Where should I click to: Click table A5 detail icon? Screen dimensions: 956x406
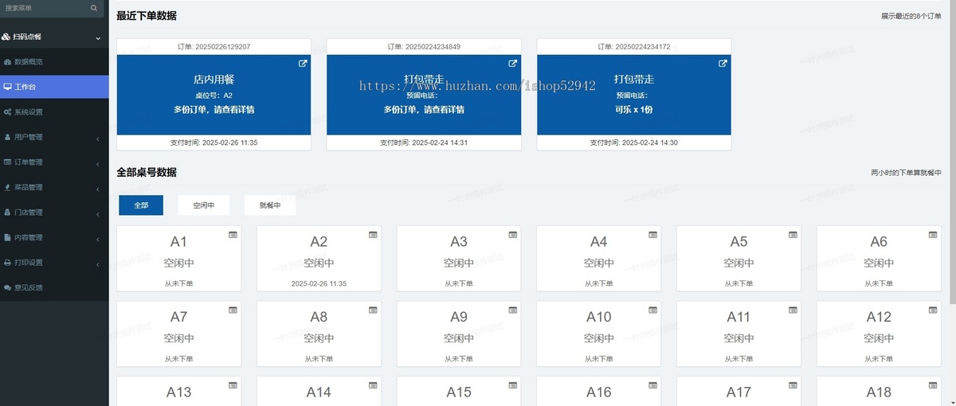pos(793,234)
